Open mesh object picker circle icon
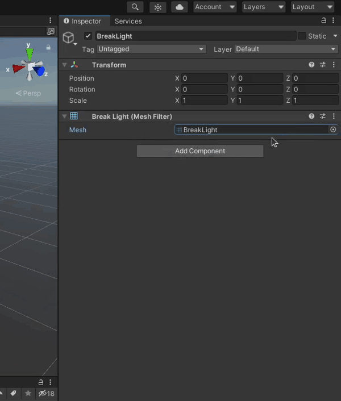This screenshot has height=401, width=341. point(333,130)
